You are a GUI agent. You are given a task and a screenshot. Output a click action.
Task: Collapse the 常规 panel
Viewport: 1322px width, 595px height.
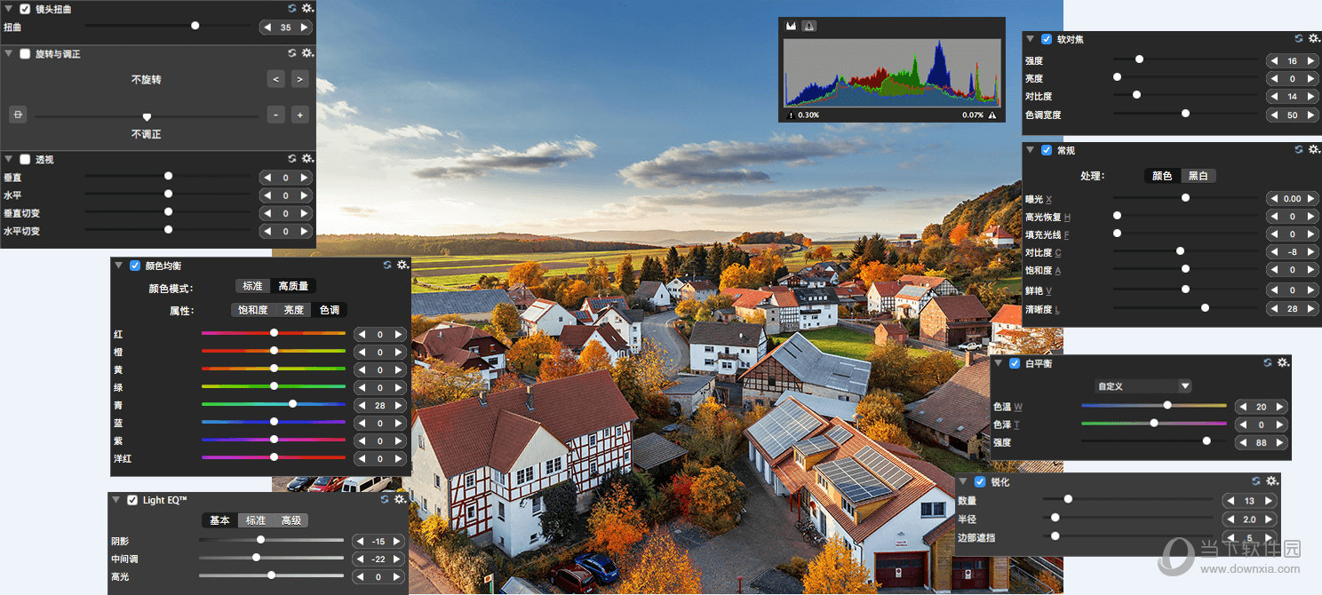pyautogui.click(x=1031, y=150)
